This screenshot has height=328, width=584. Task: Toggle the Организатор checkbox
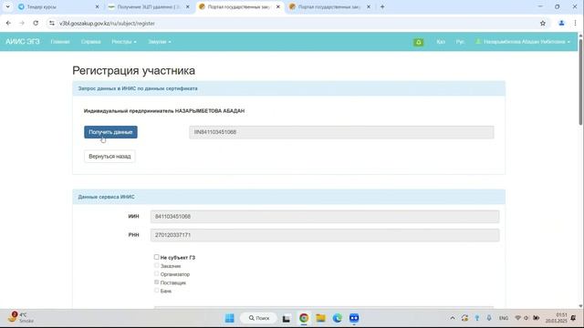pyautogui.click(x=156, y=273)
